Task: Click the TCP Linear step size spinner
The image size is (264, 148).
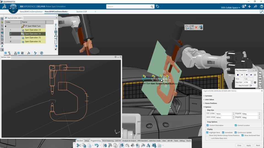Action: [233, 114]
